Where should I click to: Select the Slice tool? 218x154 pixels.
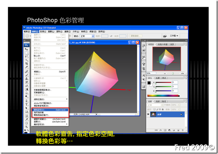tap(26, 67)
